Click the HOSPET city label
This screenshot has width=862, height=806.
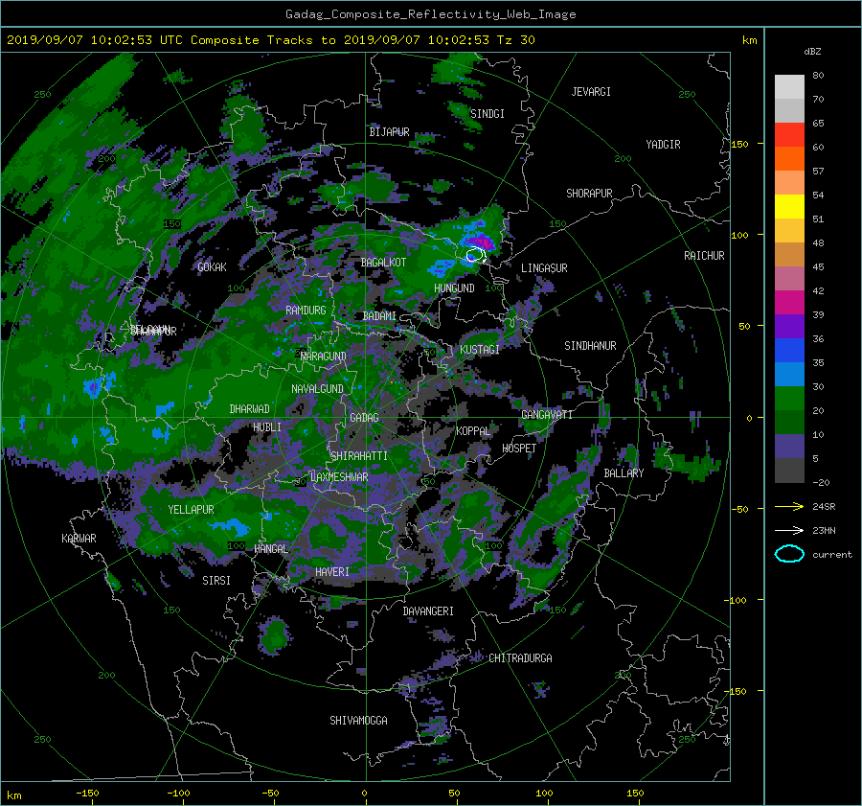(519, 449)
